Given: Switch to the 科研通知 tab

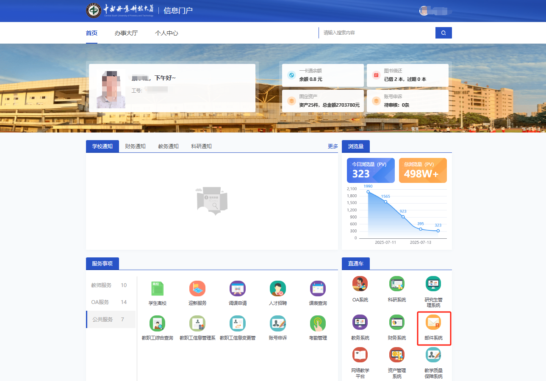Looking at the screenshot, I should coord(201,146).
